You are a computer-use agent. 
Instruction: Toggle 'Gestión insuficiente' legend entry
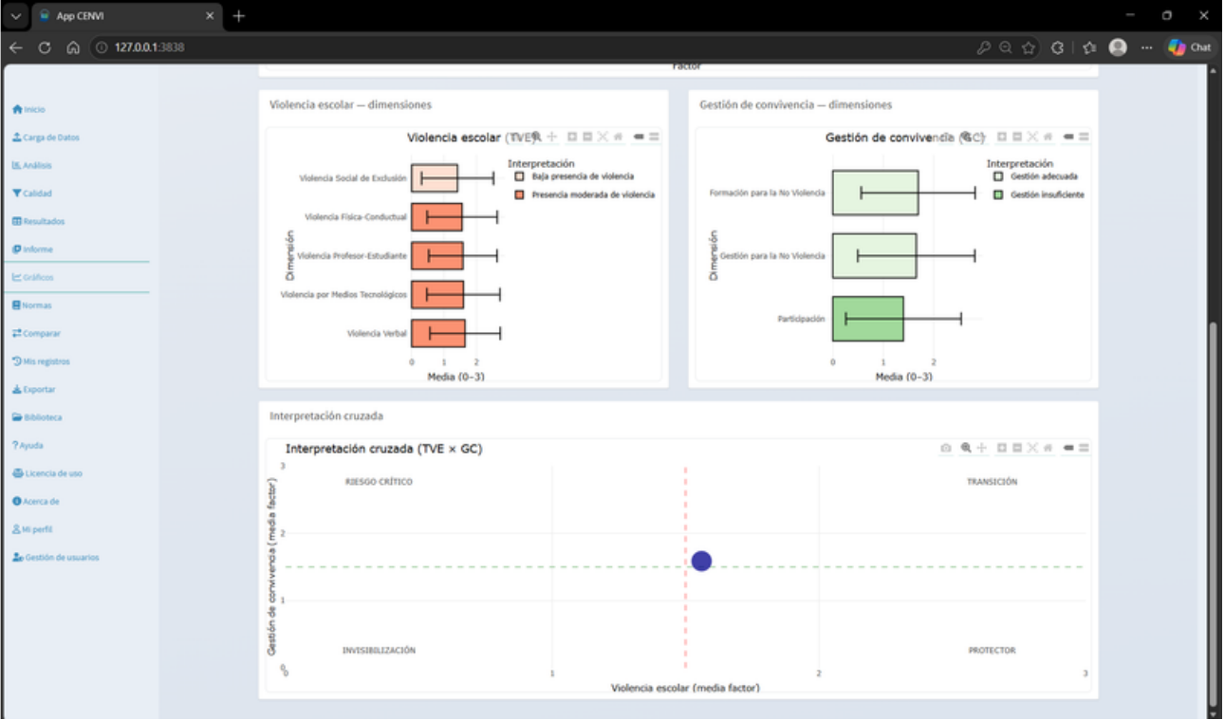[x=1039, y=194]
